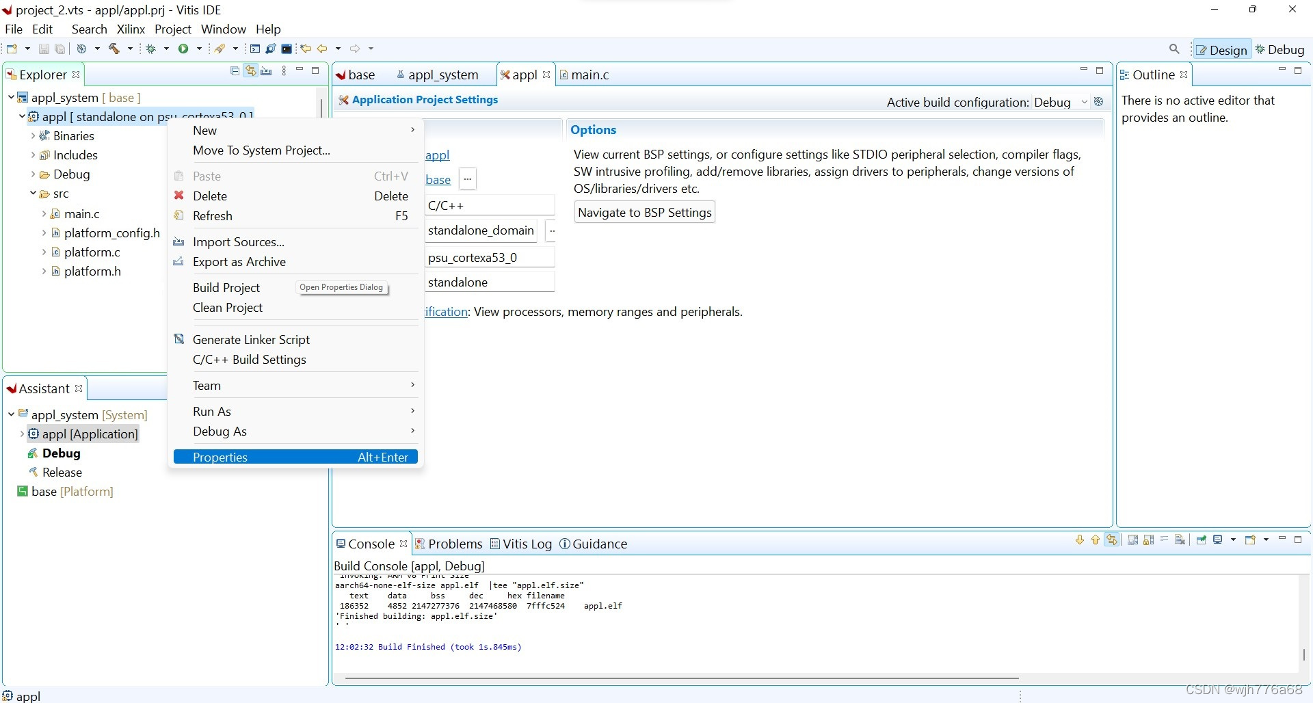Click the pen external tools icon

(220, 49)
